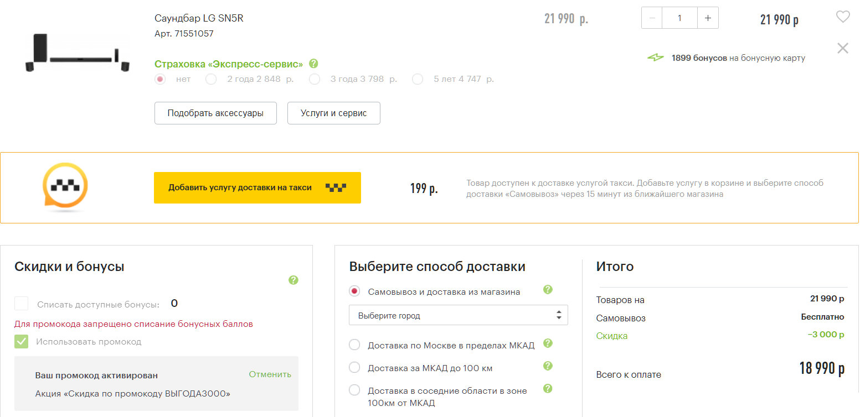Uncheck Использовать промокод checkbox

click(x=22, y=342)
